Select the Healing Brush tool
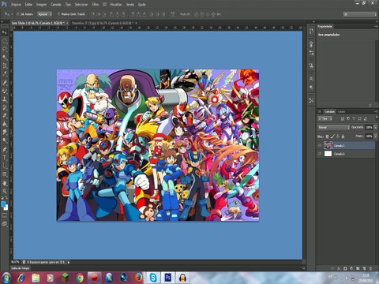This screenshot has width=379, height=284. point(5,83)
